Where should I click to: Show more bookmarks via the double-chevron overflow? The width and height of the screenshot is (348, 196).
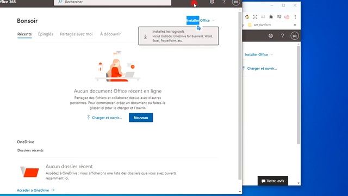click(x=295, y=25)
